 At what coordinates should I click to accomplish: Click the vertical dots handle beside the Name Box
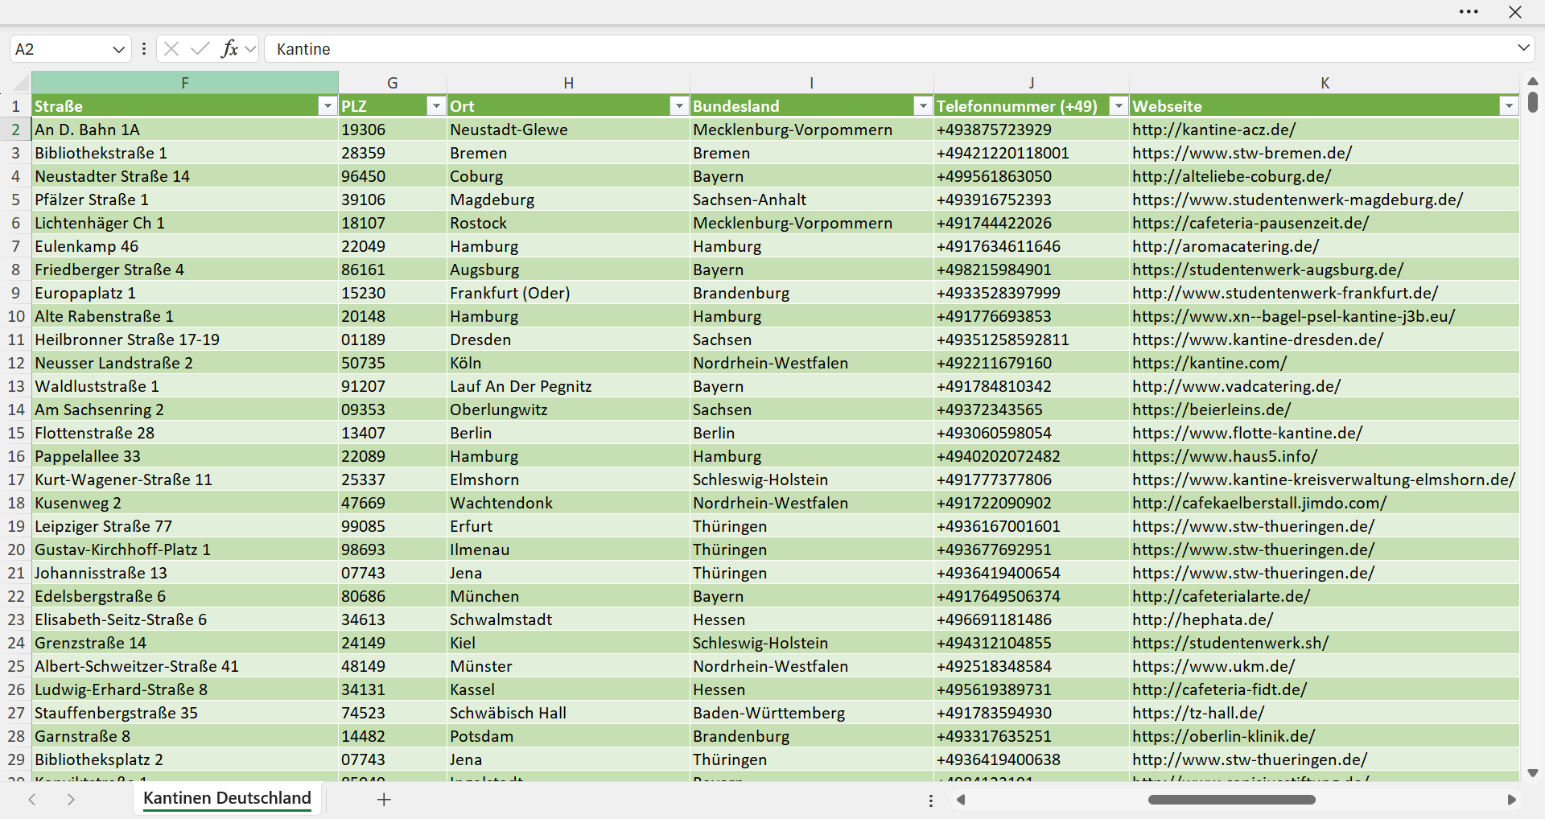144,49
